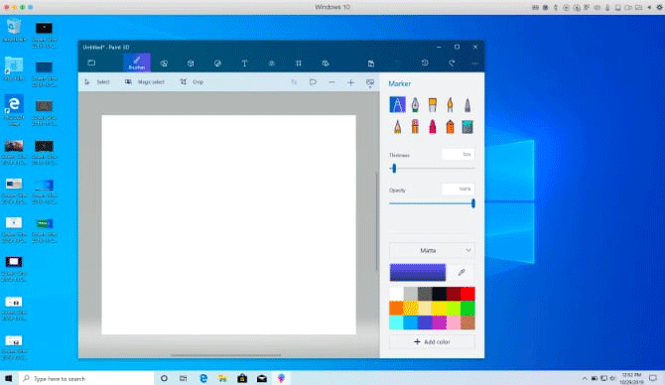Select the Crayon brush
665x385 pixels.
pos(432,126)
